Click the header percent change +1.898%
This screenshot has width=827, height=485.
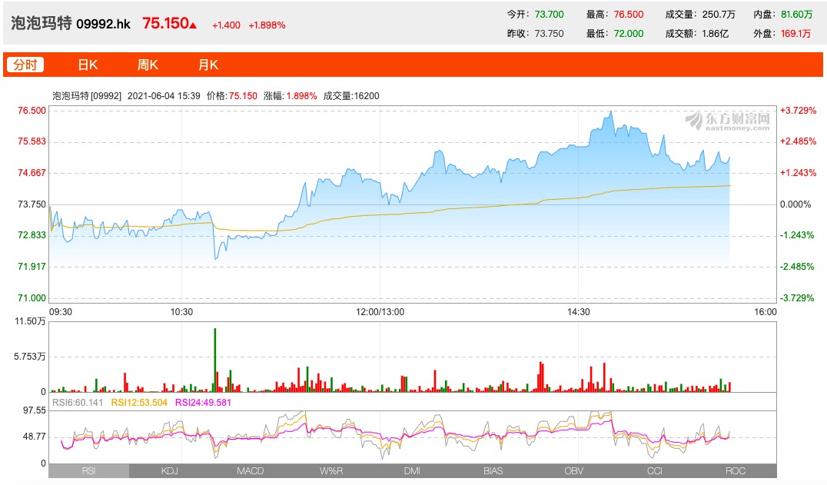click(267, 25)
